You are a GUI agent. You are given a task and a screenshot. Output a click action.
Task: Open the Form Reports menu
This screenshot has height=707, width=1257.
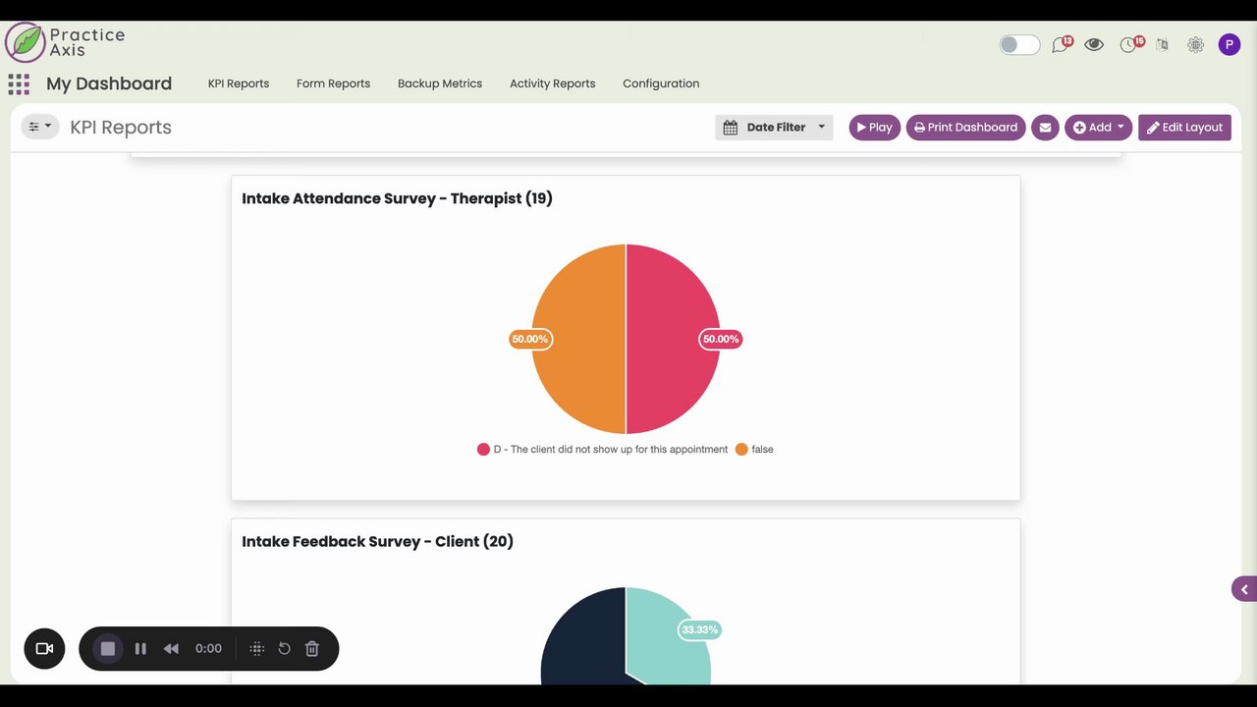333,83
